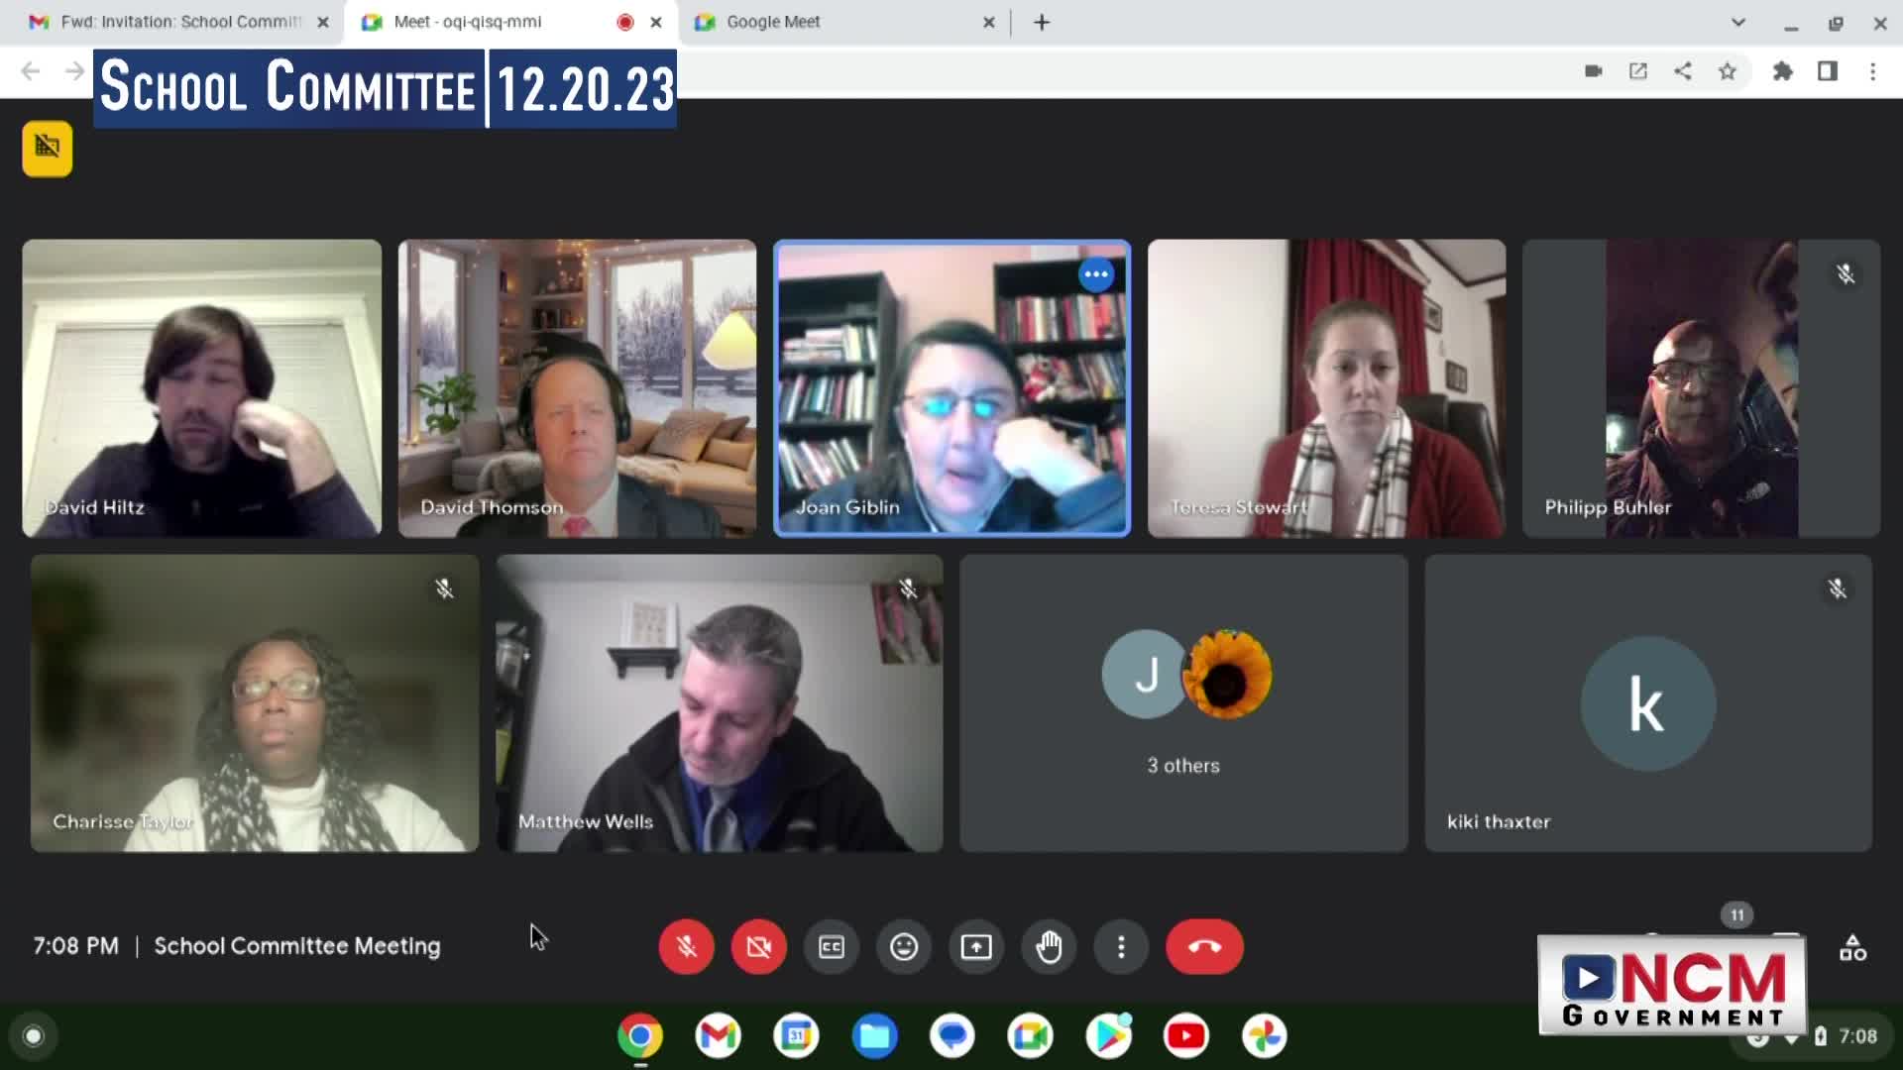The height and width of the screenshot is (1070, 1903).
Task: Open the activities shapes icon
Action: 1852,948
